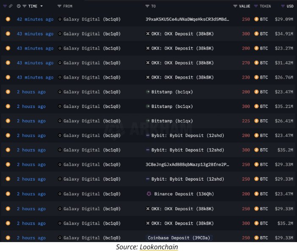Click the link icon in header
Viewport: 297px width, 251px height.
[11, 6]
